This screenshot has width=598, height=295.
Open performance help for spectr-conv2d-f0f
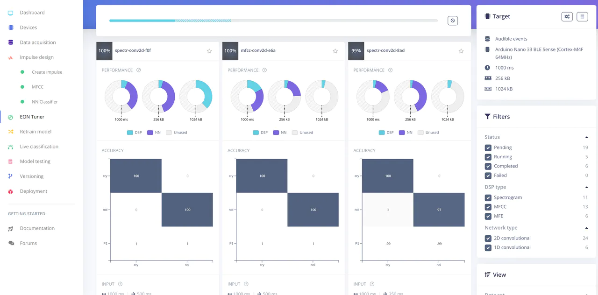click(139, 70)
